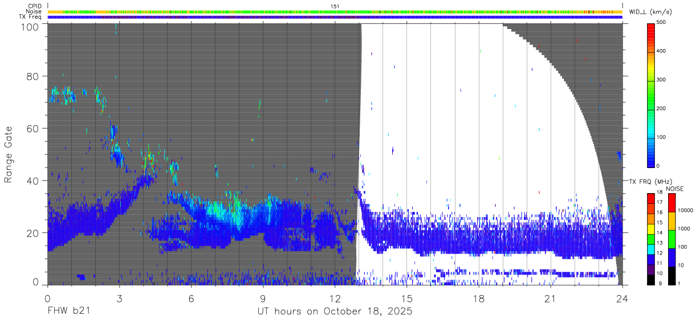Click the Noise label at top left

point(34,11)
